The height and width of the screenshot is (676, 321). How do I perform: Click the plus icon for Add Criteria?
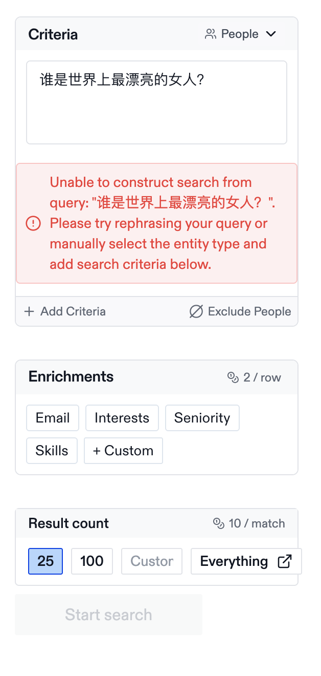tap(29, 311)
